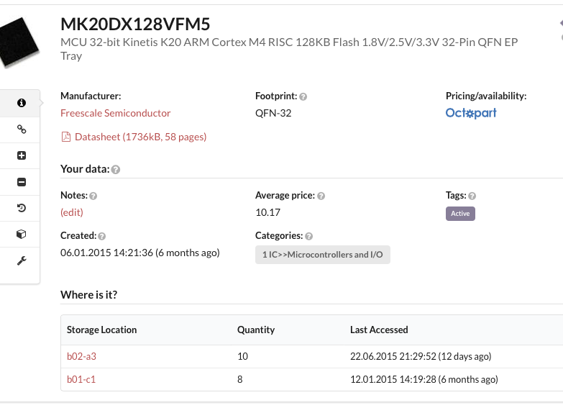Click the link chain icon in sidebar
This screenshot has width=563, height=413.
(21, 130)
